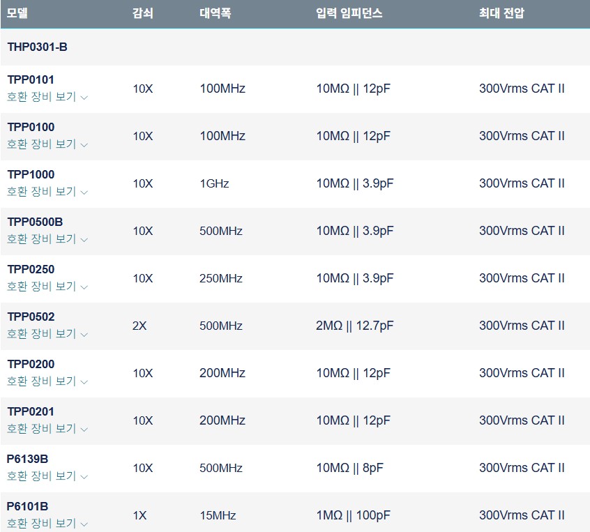Click the 감쇠 column header
Viewport: 590px width, 532px height.
coord(142,13)
